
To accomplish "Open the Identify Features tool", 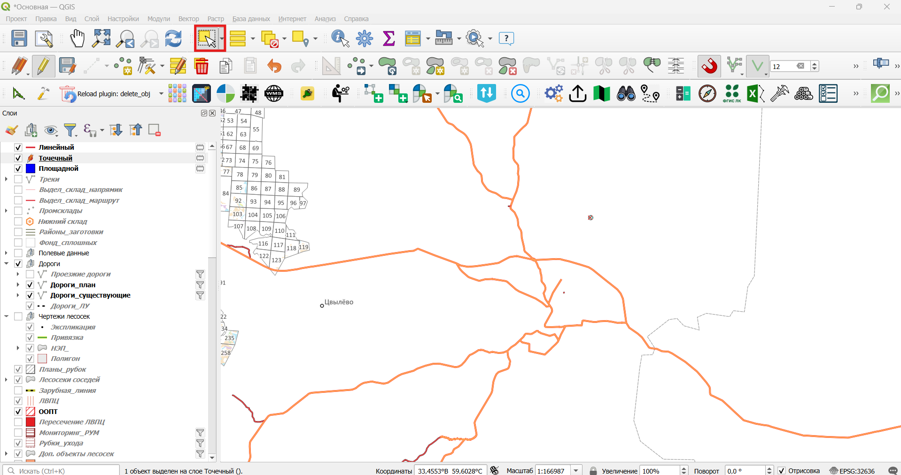I will tap(341, 38).
